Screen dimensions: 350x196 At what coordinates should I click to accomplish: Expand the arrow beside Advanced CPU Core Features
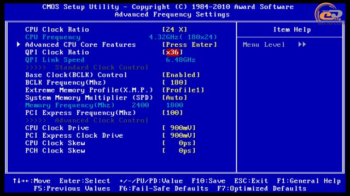(x=19, y=45)
